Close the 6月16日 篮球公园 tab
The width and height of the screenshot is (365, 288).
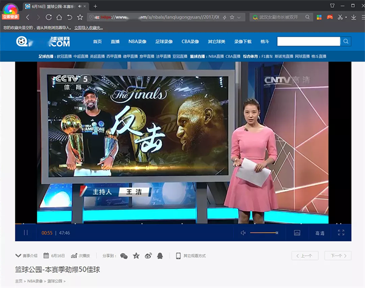click(85, 6)
